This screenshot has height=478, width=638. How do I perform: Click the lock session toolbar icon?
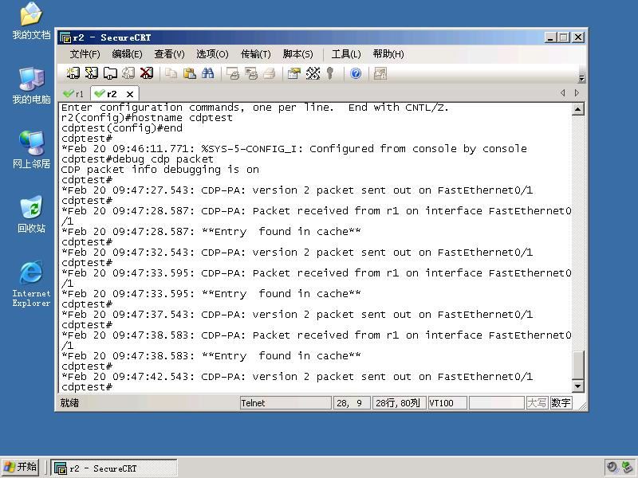pyautogui.click(x=380, y=73)
